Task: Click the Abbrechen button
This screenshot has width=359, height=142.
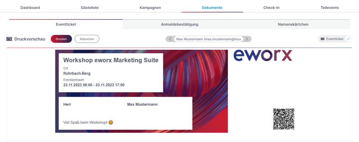Action: click(87, 39)
